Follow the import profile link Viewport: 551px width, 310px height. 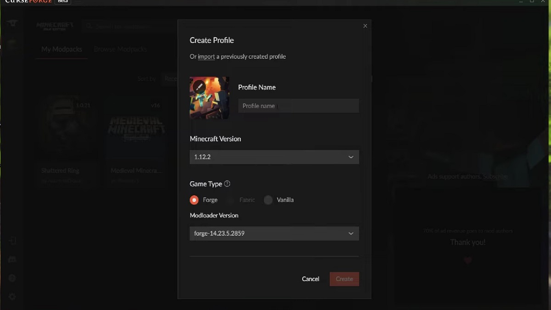click(x=206, y=56)
